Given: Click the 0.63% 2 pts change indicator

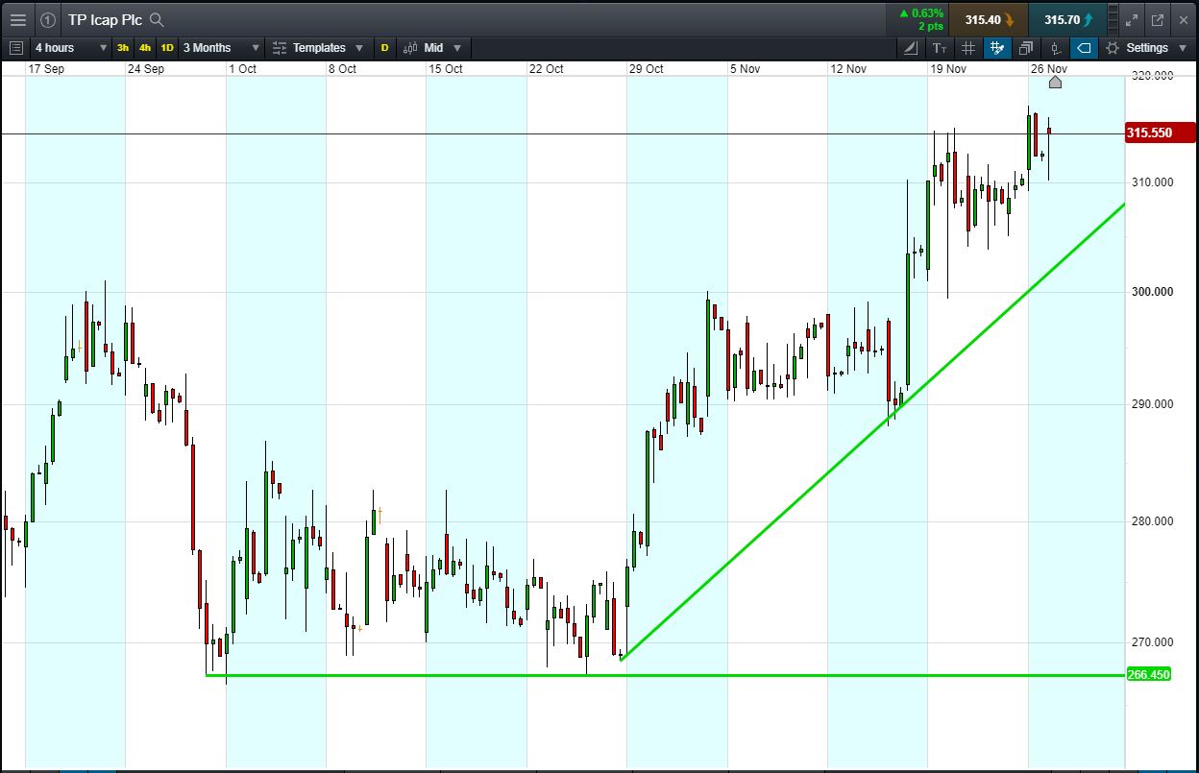Looking at the screenshot, I should point(921,19).
